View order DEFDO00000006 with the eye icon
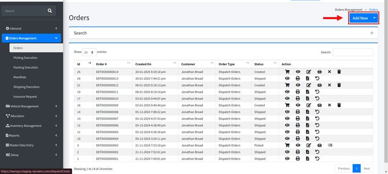Image resolution: width=388 pixels, height=174 pixels. click(x=287, y=125)
